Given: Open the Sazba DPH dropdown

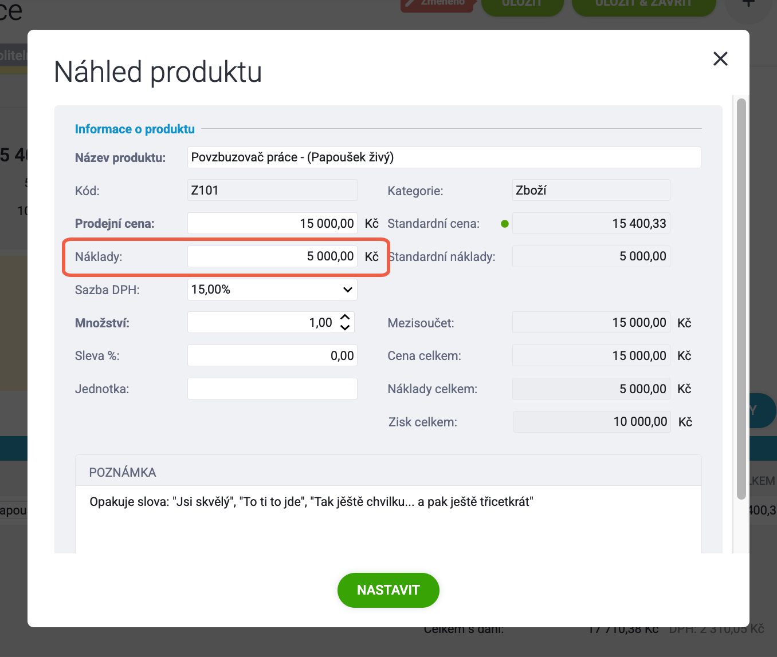Looking at the screenshot, I should coord(272,290).
